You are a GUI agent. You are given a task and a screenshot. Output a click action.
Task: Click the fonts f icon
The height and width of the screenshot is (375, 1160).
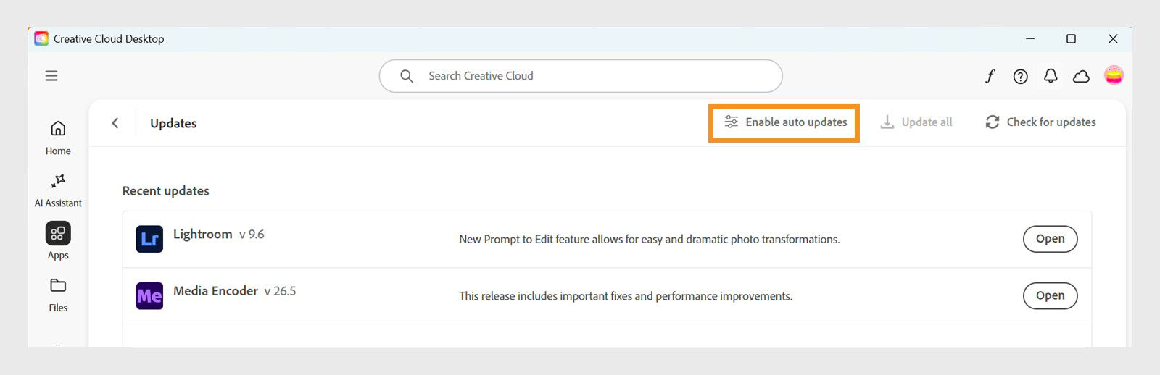click(x=990, y=76)
